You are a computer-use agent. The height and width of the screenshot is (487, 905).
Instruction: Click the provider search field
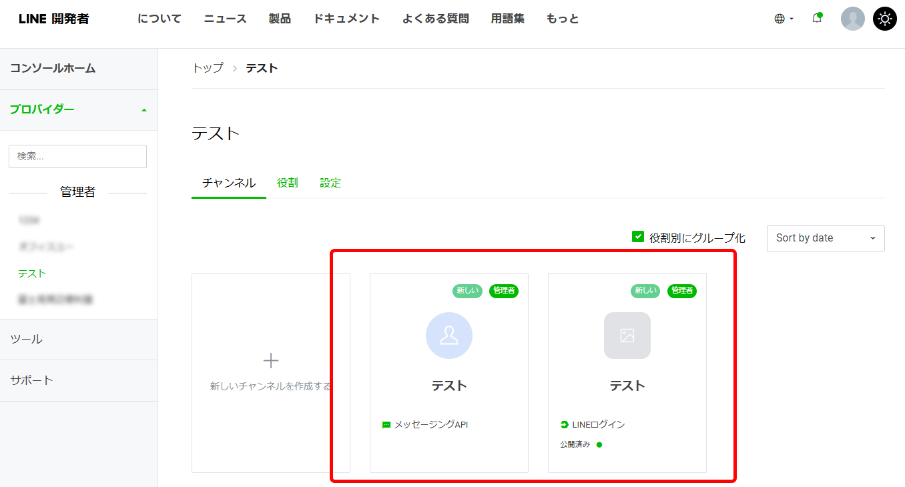point(77,156)
